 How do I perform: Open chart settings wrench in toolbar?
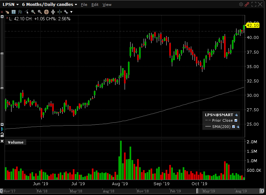[x=66, y=12]
